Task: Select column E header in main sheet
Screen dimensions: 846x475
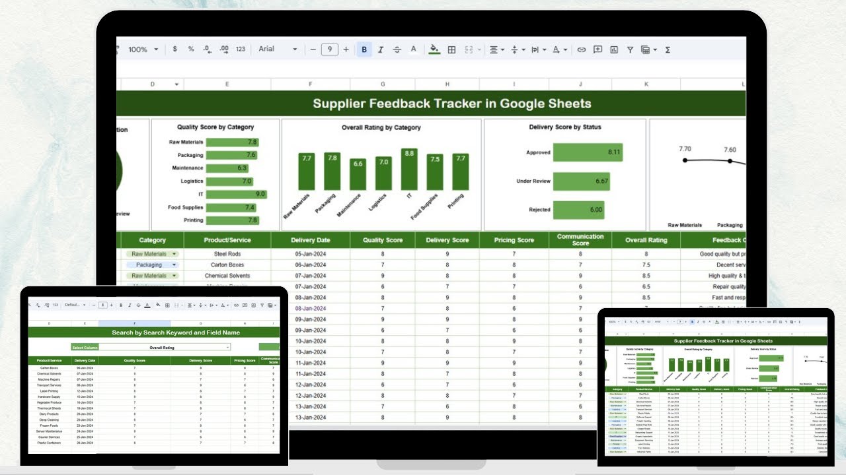Action: (x=227, y=84)
